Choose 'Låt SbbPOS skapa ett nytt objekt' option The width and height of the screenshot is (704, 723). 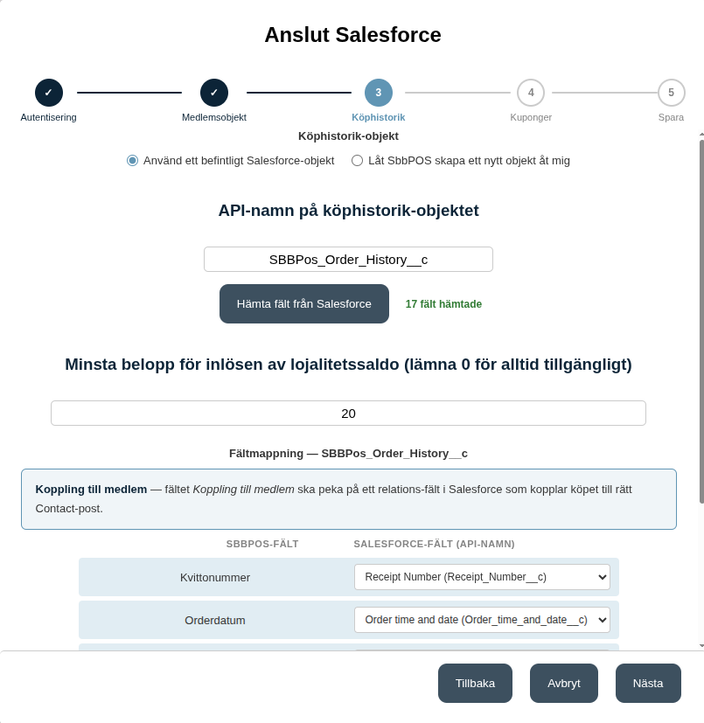[x=357, y=161]
